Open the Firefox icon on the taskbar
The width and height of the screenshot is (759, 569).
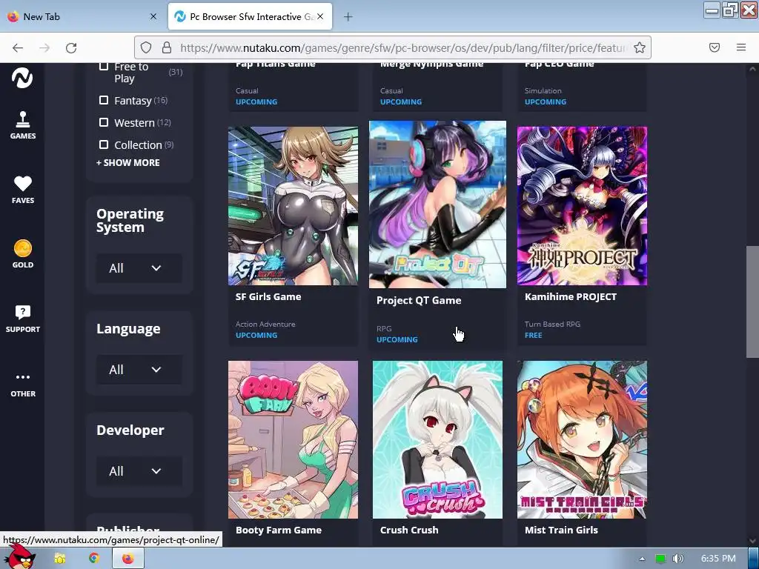pyautogui.click(x=127, y=559)
